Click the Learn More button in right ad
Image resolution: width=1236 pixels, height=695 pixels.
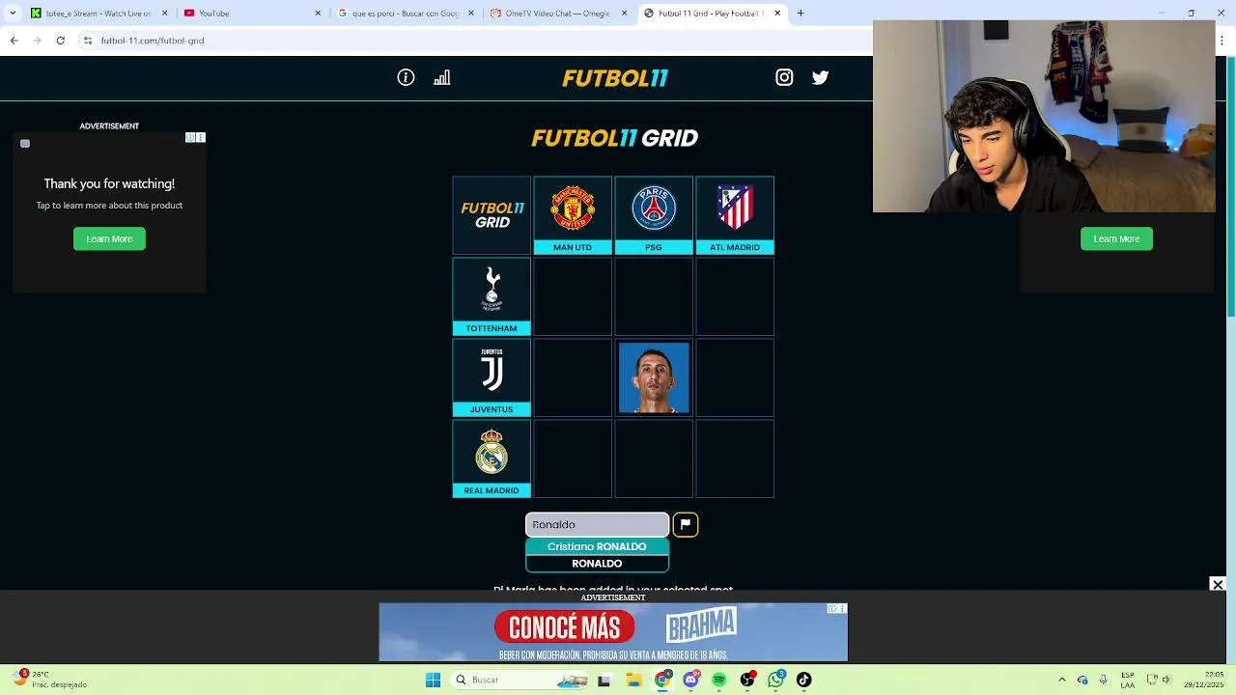[1116, 238]
